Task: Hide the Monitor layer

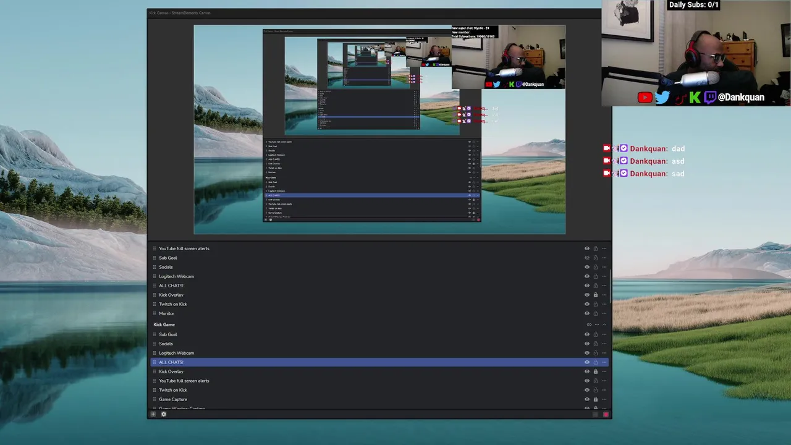Action: 587,313
